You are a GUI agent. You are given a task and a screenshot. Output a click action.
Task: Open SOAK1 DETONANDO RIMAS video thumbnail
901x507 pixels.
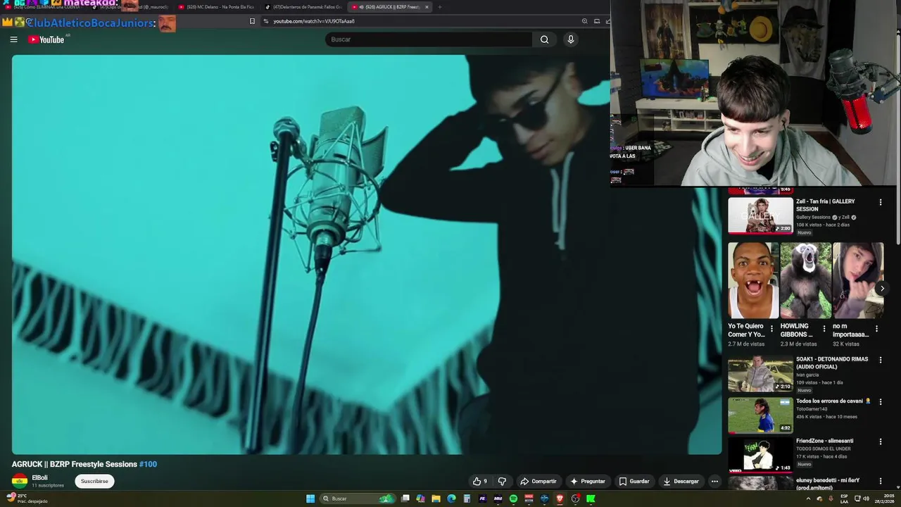[x=760, y=374]
